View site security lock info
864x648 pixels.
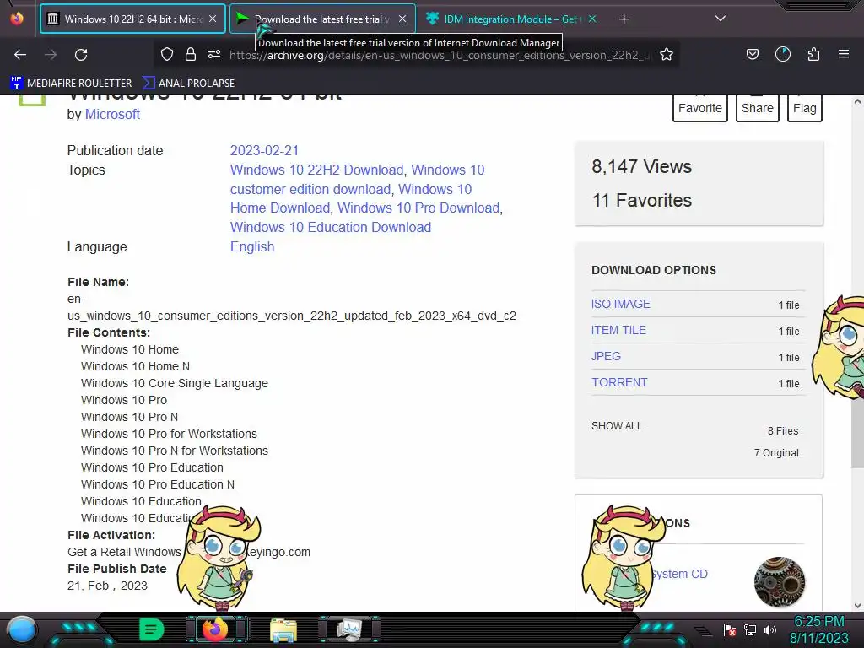pyautogui.click(x=191, y=54)
